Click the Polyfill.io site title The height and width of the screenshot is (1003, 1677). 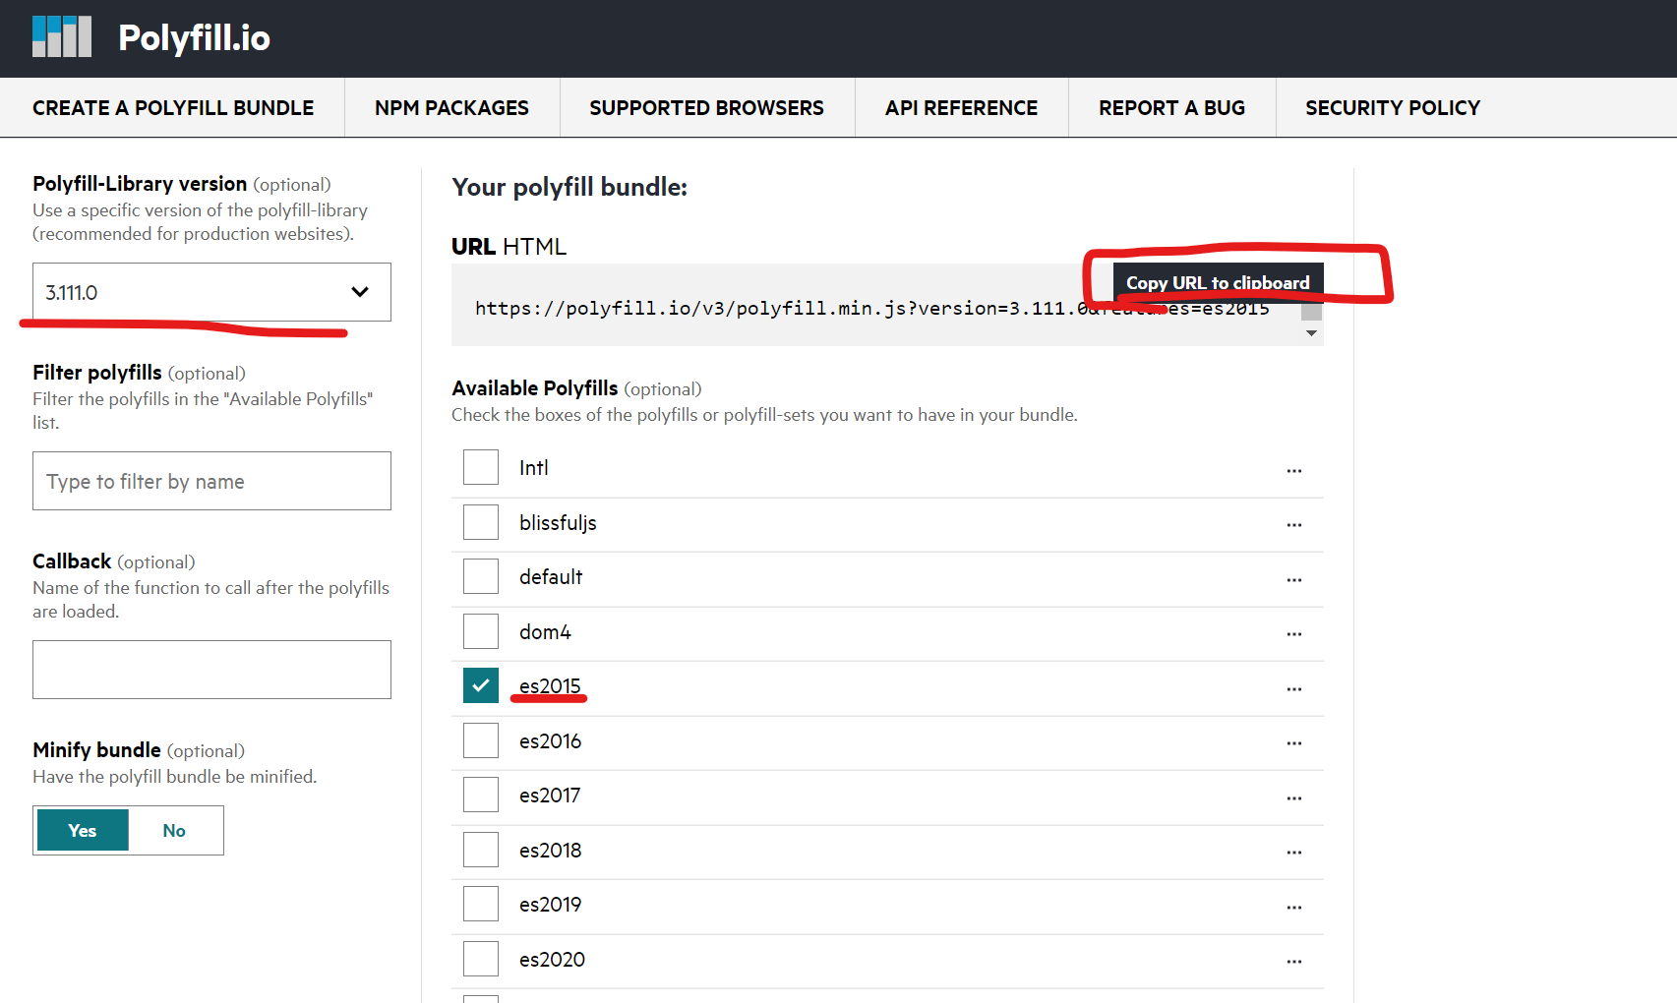pos(194,37)
